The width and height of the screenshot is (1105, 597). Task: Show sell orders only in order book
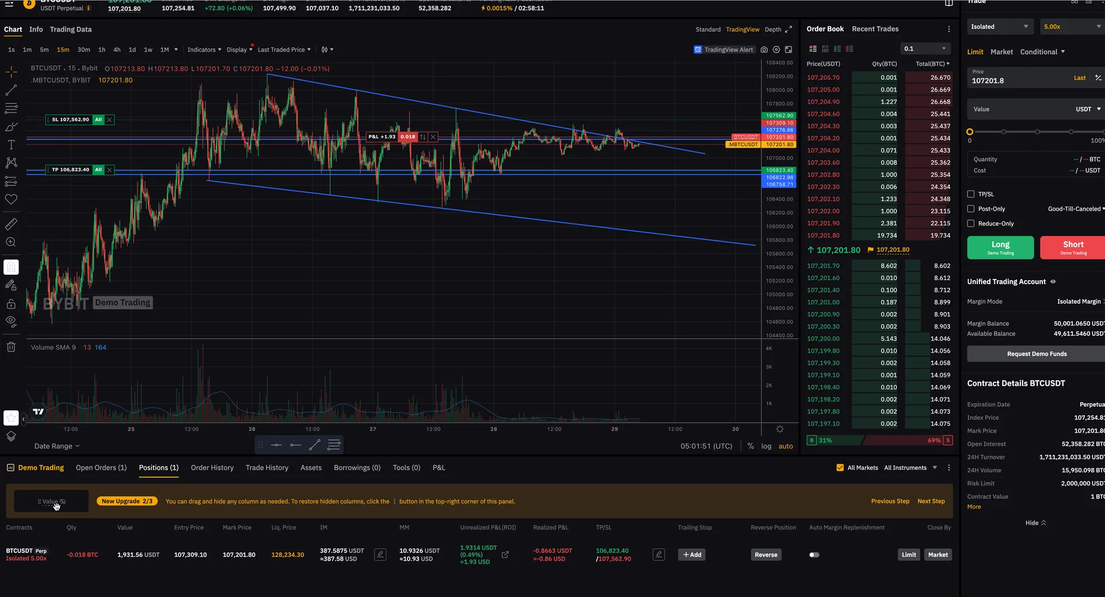[849, 49]
